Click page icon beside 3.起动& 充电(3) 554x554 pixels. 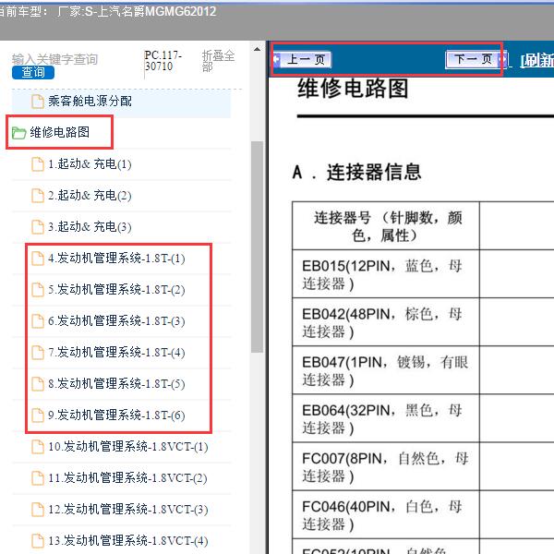38,227
